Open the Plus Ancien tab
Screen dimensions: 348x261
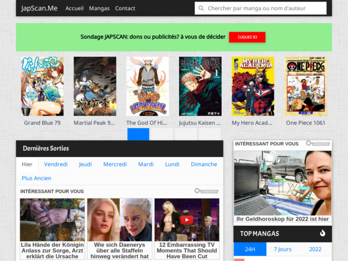[x=37, y=178]
